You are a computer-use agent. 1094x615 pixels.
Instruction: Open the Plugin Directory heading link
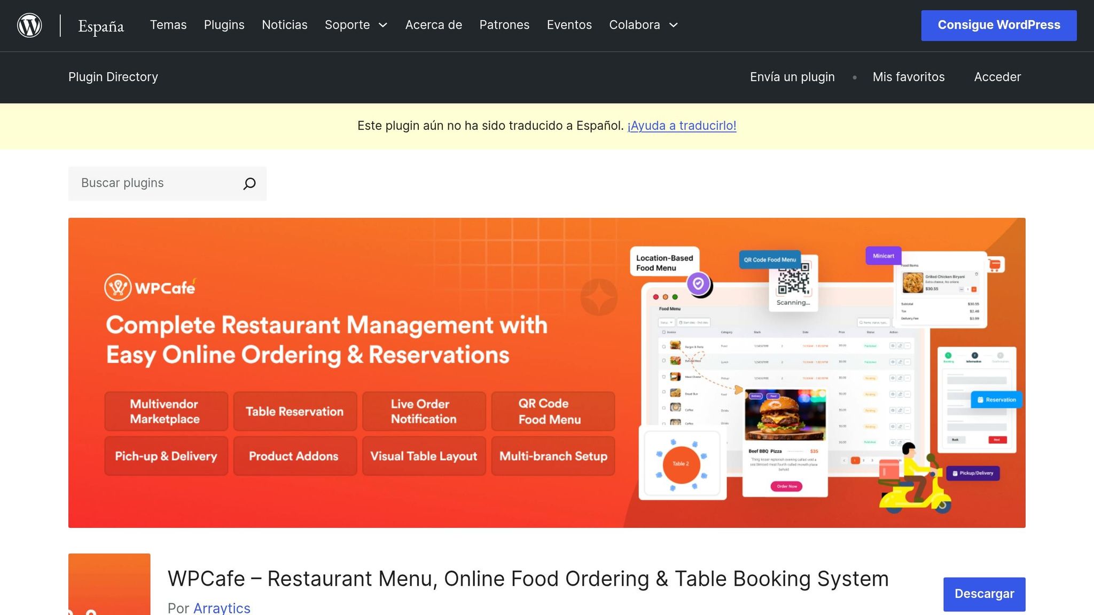(113, 77)
